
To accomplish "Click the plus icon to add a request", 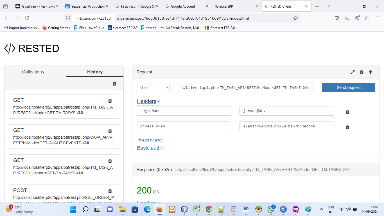I will [x=371, y=72].
